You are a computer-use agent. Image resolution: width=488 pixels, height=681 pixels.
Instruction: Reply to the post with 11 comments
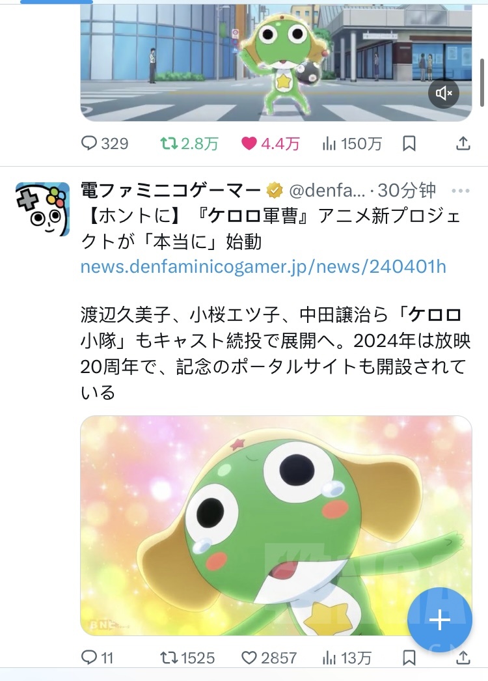tap(97, 658)
